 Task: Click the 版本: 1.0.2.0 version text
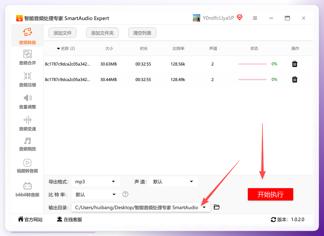point(291,220)
